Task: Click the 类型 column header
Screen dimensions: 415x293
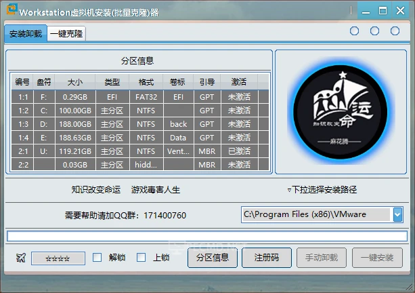Action: [x=112, y=82]
